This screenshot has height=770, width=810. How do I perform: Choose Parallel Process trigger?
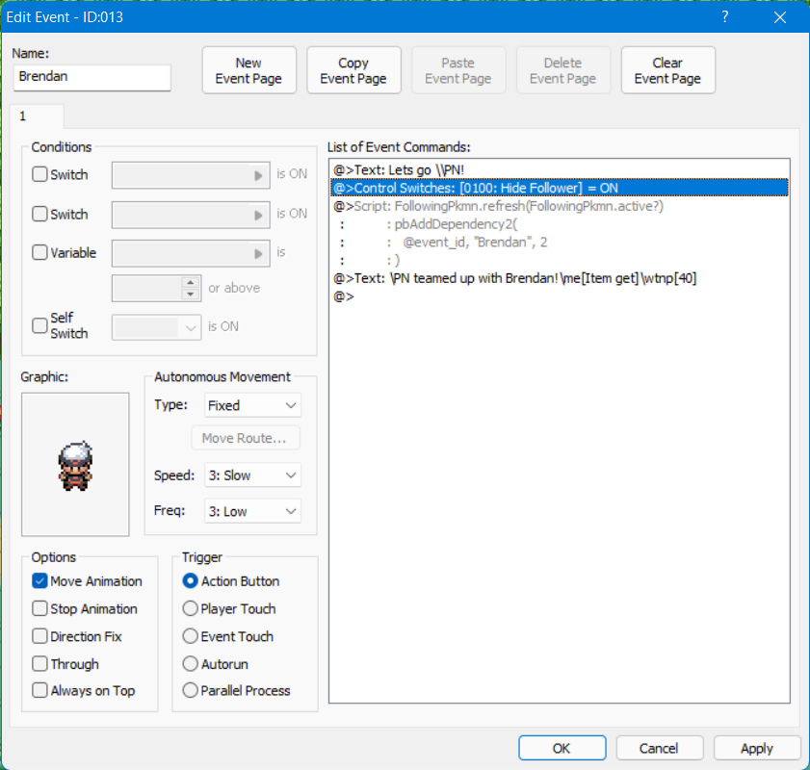[x=191, y=690]
